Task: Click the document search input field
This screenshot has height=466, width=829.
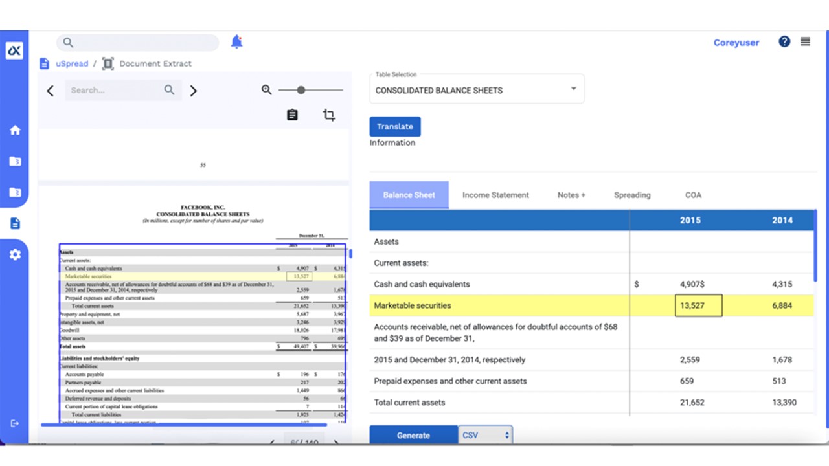Action: pos(115,90)
